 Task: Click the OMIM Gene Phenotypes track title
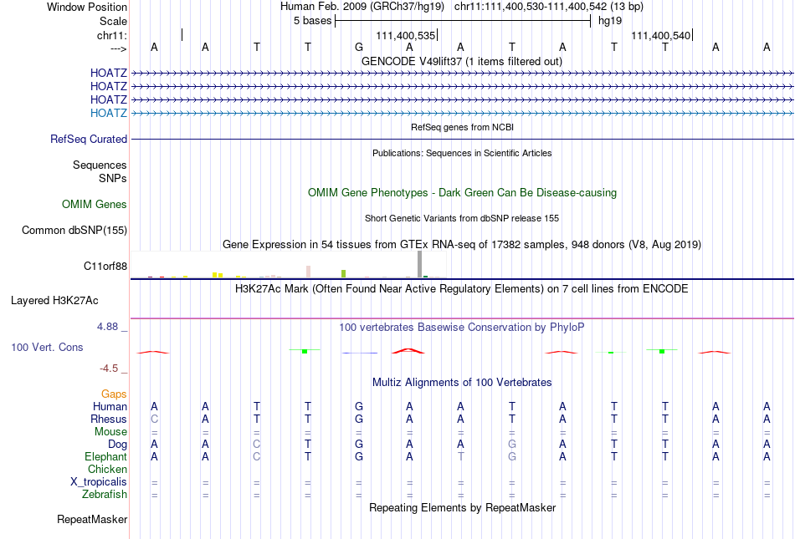coord(462,192)
